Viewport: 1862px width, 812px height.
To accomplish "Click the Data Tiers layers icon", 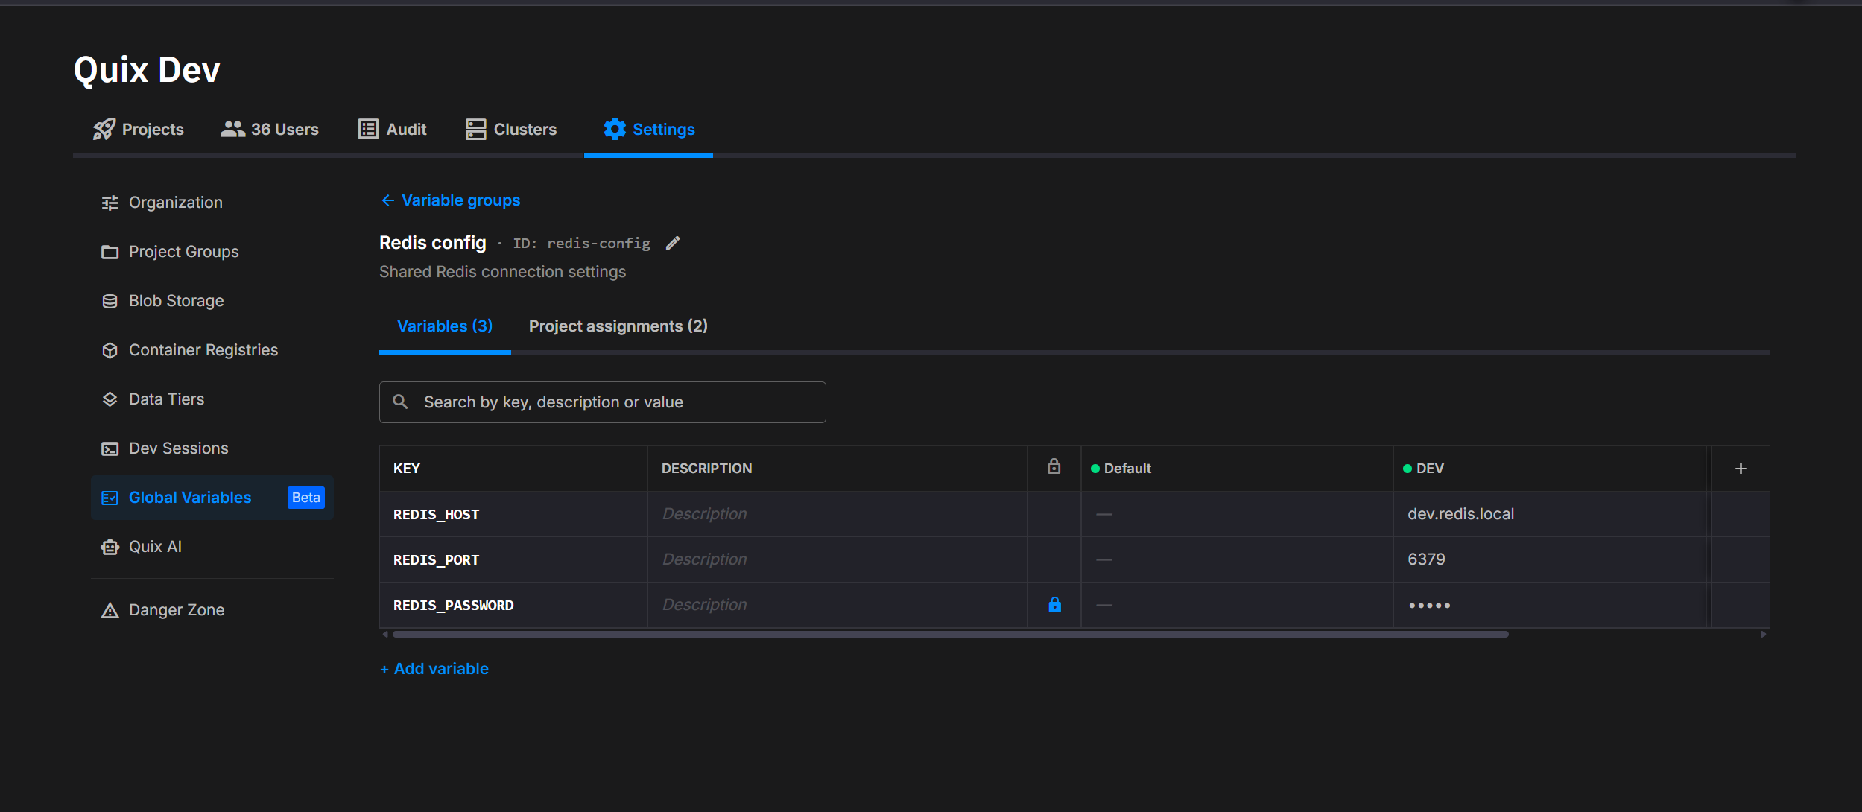I will click(x=110, y=399).
